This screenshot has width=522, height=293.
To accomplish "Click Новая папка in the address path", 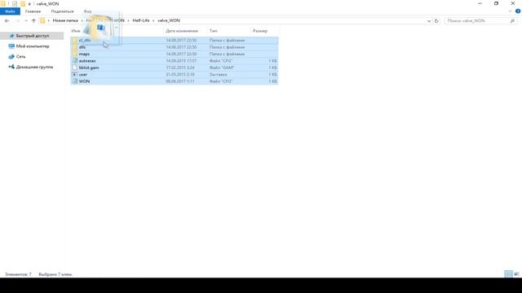I will point(65,20).
